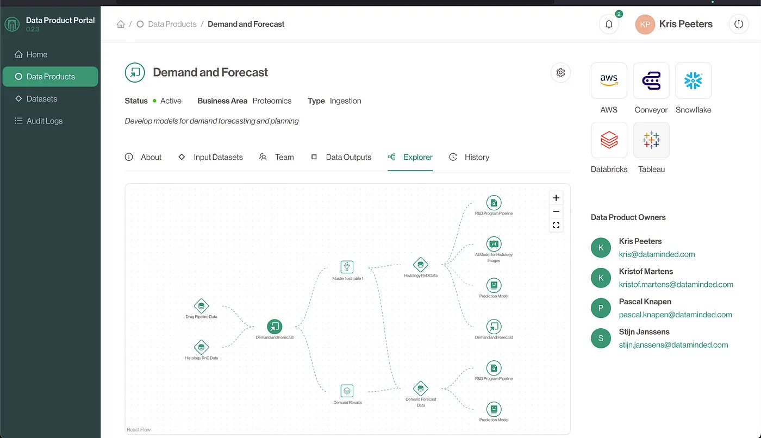Select the Demand Results node

tap(347, 391)
